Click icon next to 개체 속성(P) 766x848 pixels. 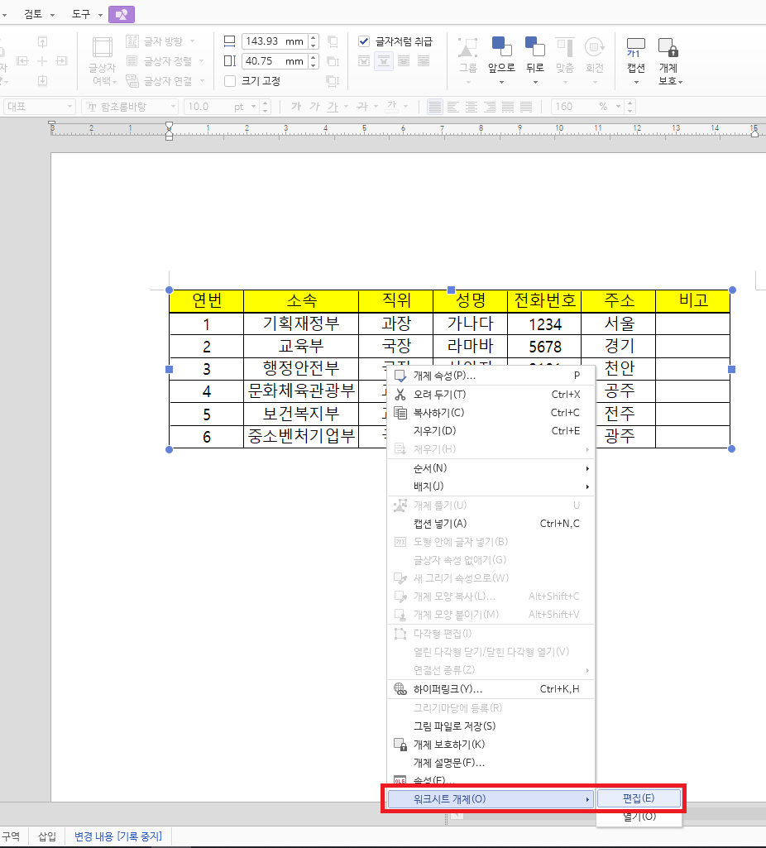tap(400, 376)
